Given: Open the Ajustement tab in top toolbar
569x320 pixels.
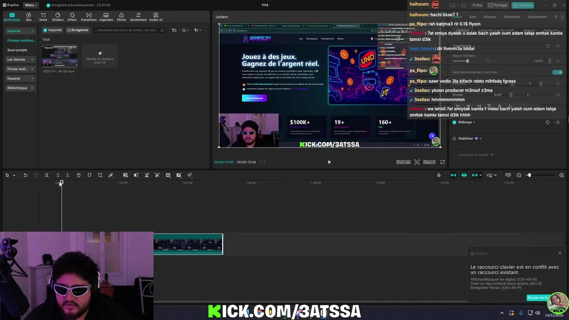Looking at the screenshot, I should click(138, 17).
